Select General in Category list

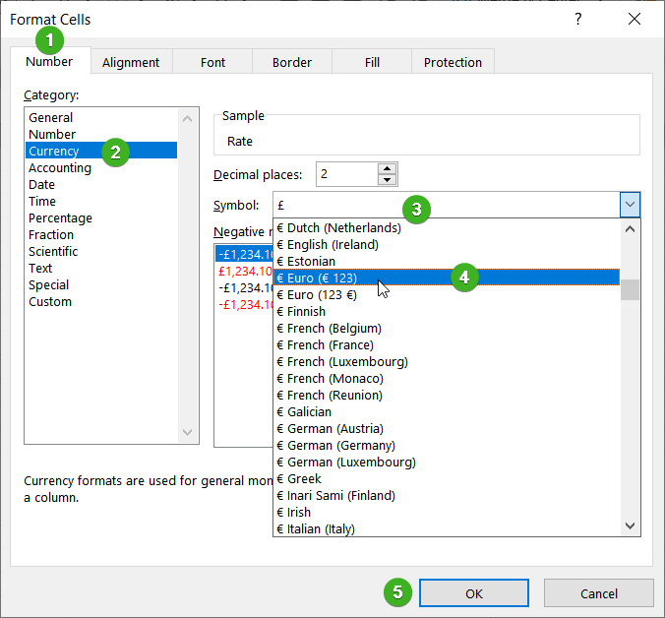[x=101, y=117]
